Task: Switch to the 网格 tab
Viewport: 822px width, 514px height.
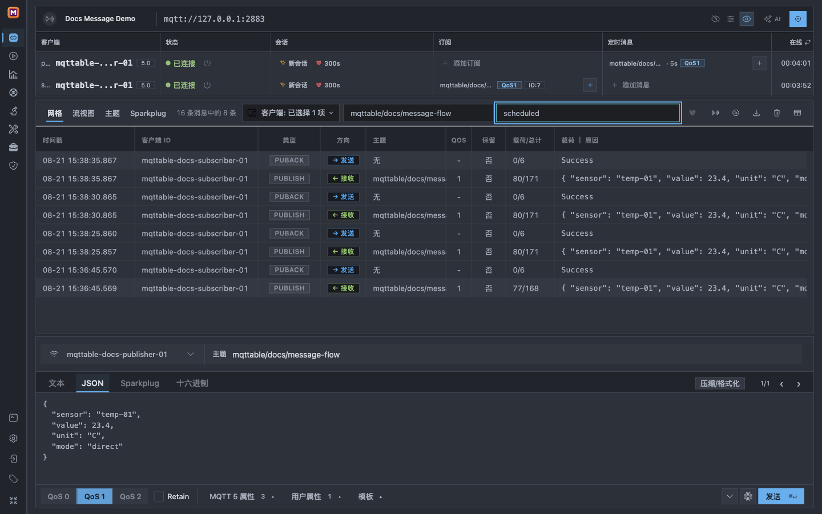Action: tap(55, 113)
